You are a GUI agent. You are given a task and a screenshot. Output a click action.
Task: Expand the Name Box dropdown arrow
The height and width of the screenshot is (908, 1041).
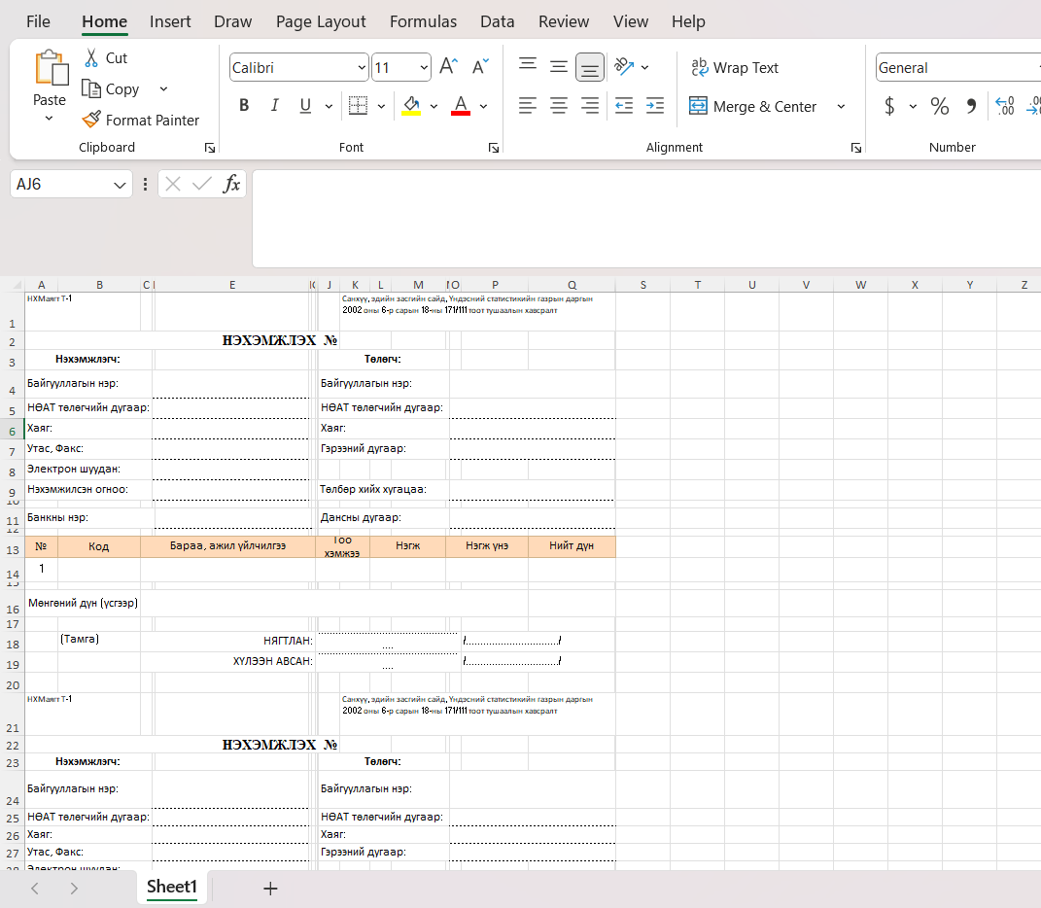tap(120, 185)
